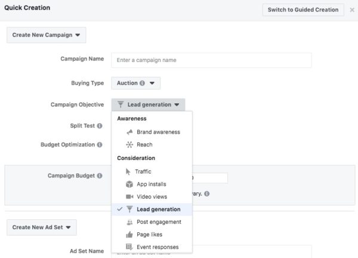Click the Consideration section heading

click(x=136, y=158)
